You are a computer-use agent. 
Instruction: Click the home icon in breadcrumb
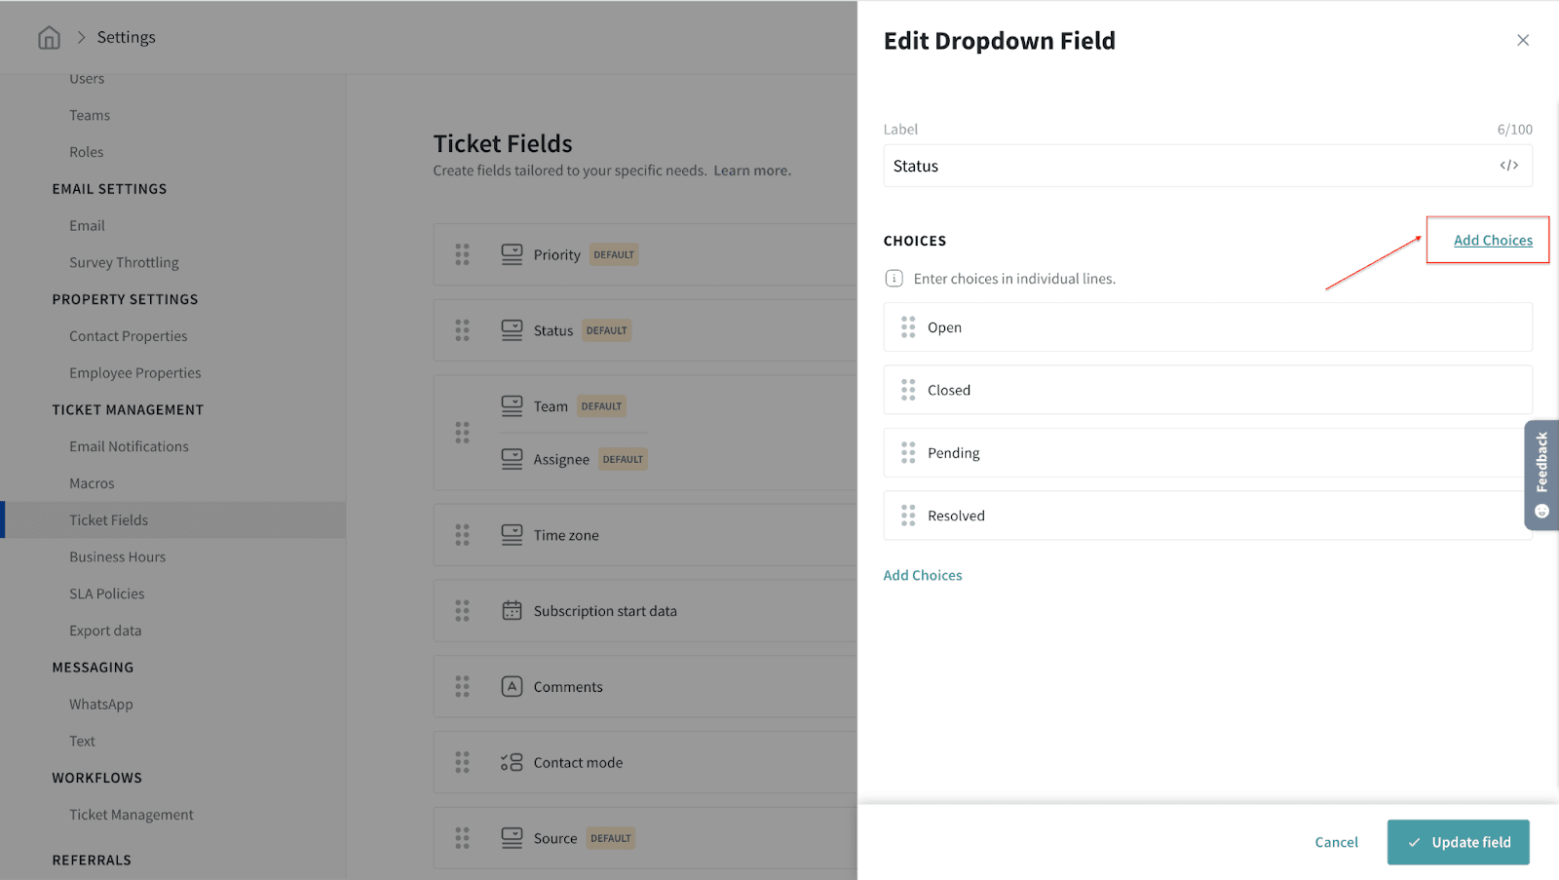49,37
